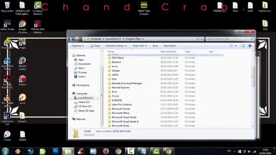Select Galaxy S6 edge in navigation pane

pos(86,111)
